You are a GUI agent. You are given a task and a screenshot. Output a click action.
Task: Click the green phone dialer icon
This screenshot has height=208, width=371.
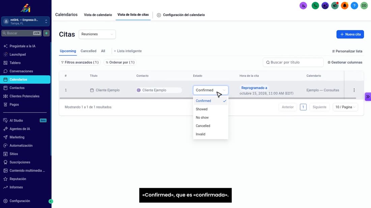315,6
